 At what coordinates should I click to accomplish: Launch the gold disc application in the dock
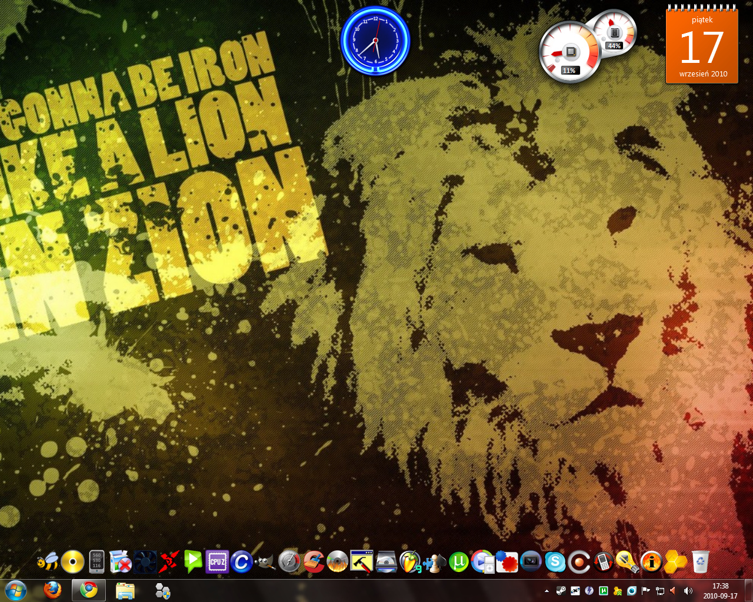(73, 562)
